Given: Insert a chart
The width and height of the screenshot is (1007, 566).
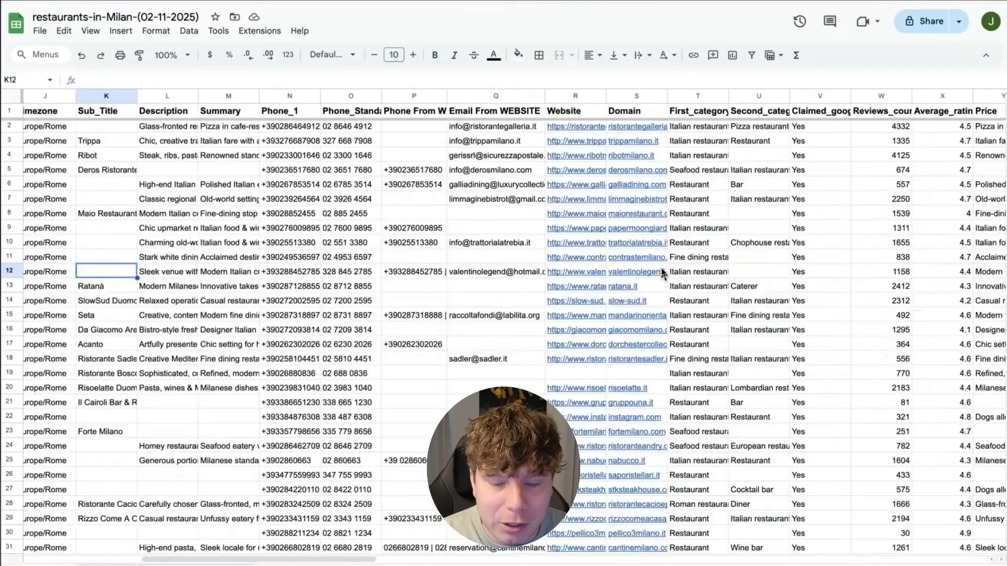Looking at the screenshot, I should (x=732, y=55).
